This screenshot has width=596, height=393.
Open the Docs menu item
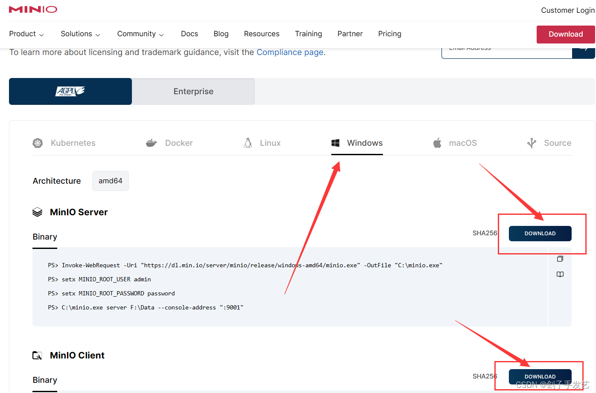(190, 34)
